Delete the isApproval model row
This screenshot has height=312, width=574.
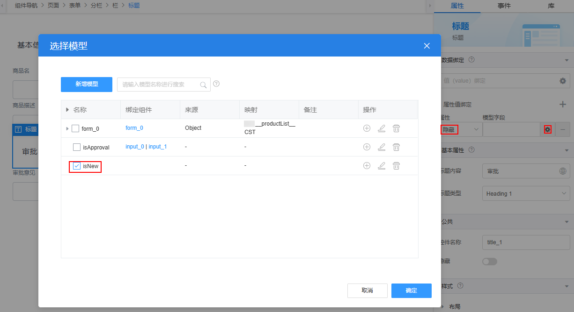(396, 147)
